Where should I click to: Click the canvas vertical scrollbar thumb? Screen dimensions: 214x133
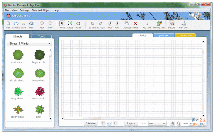click(203, 48)
